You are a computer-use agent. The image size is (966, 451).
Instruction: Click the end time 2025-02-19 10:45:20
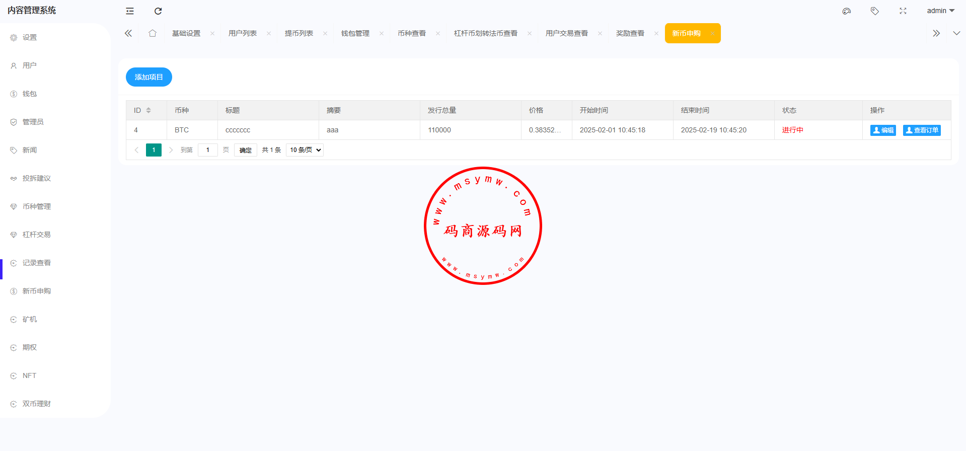click(x=714, y=130)
